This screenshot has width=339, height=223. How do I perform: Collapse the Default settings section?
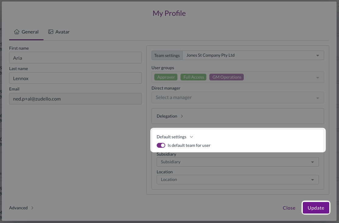tap(175, 137)
